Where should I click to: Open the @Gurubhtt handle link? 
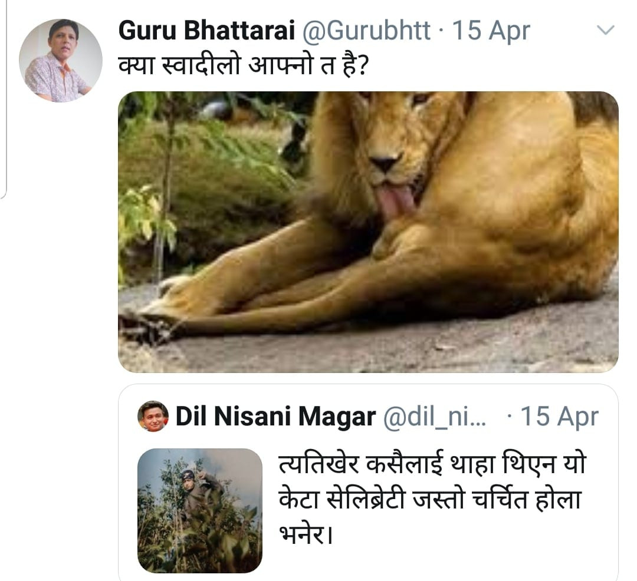click(x=366, y=31)
